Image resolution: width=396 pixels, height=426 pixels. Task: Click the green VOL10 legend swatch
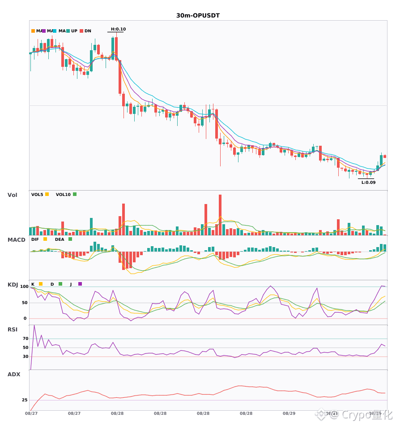click(x=75, y=194)
